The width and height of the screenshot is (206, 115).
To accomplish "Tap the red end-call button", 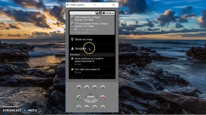I will (x=102, y=97).
